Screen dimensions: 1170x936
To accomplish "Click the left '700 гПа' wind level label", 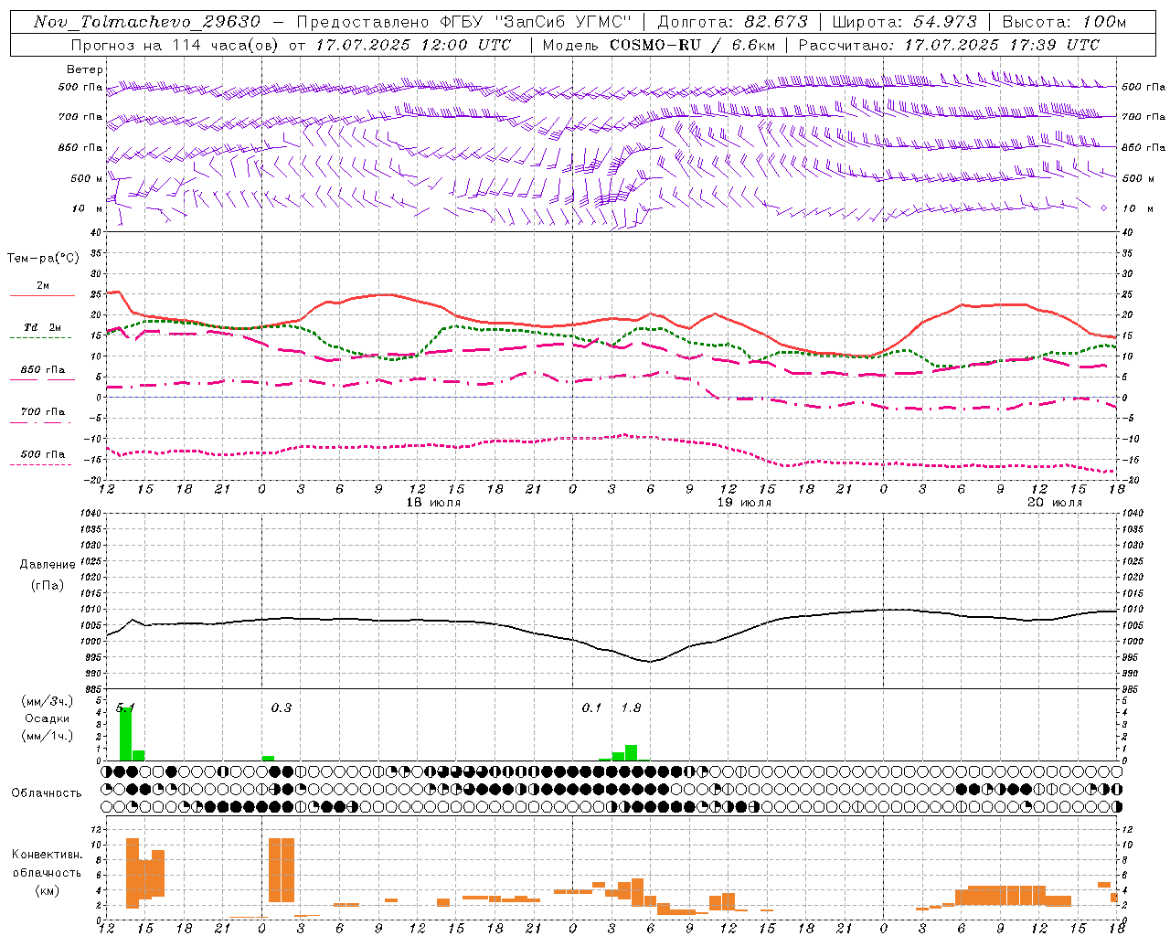I will pos(80,117).
